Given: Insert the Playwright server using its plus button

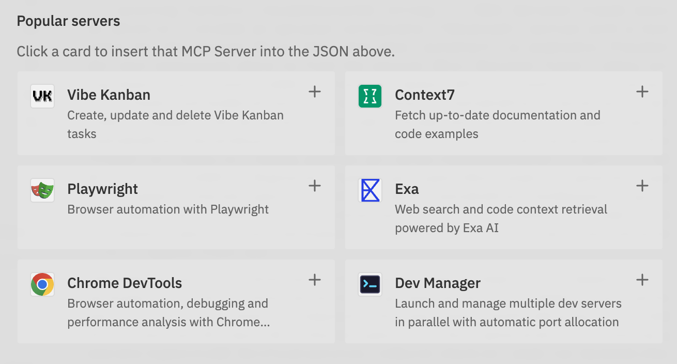Looking at the screenshot, I should point(314,186).
